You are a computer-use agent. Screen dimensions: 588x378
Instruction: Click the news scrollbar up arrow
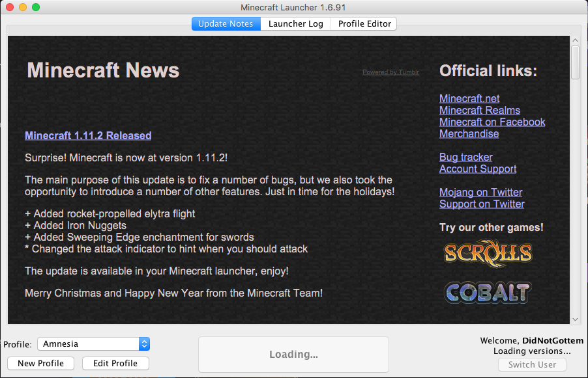tap(575, 40)
